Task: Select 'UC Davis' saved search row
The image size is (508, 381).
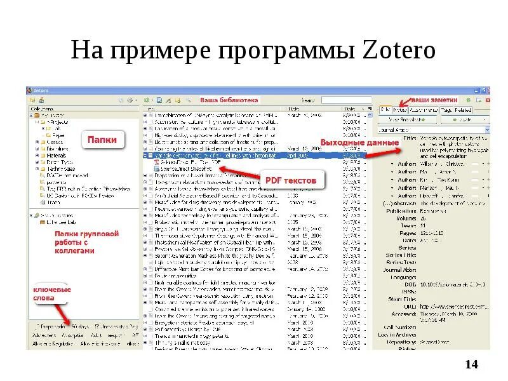Action: click(77, 196)
